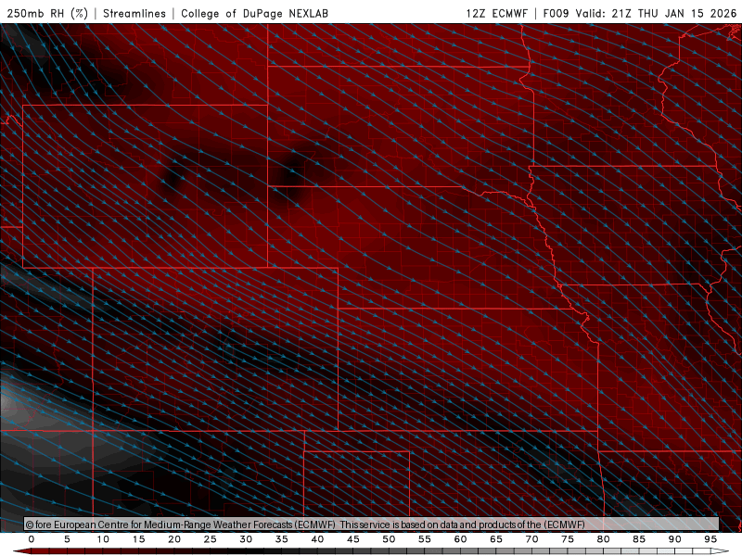The height and width of the screenshot is (556, 742).
Task: Click the colorbar label "65"
Action: pos(496,539)
